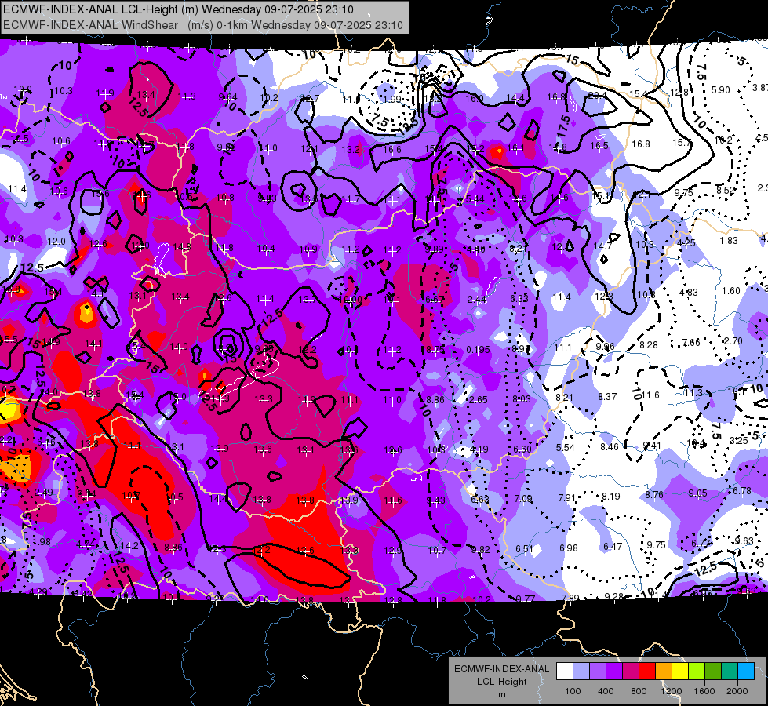Click the wind shear value 9.05

tap(697, 493)
